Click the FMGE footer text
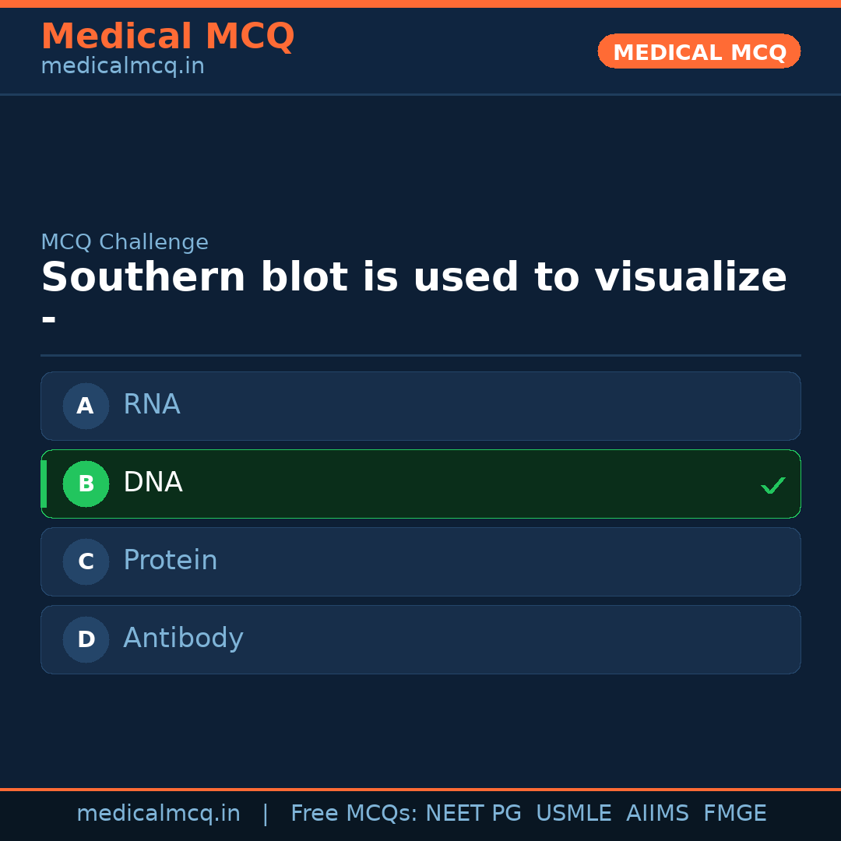 tap(734, 814)
